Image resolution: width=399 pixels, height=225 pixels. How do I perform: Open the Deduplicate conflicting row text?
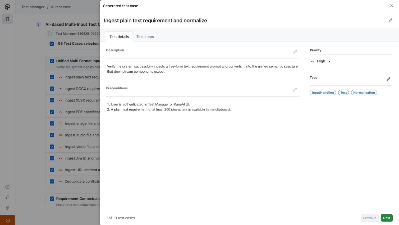pyautogui.click(x=82, y=182)
